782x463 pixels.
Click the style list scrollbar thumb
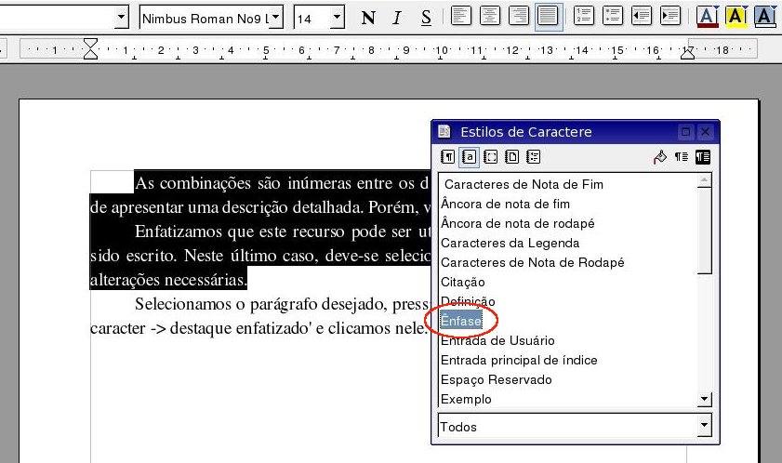(704, 231)
